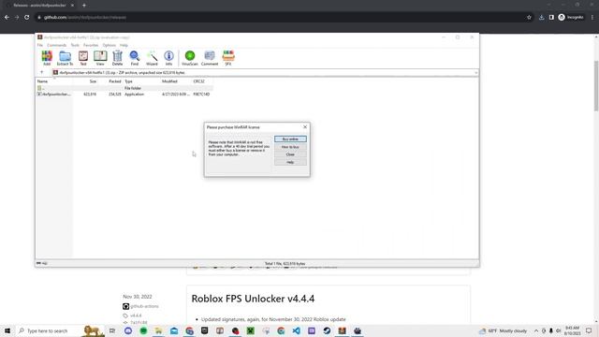Viewport: 599px width, 337px height.
Task: Open the Windows Start menu
Action: click(x=7, y=330)
